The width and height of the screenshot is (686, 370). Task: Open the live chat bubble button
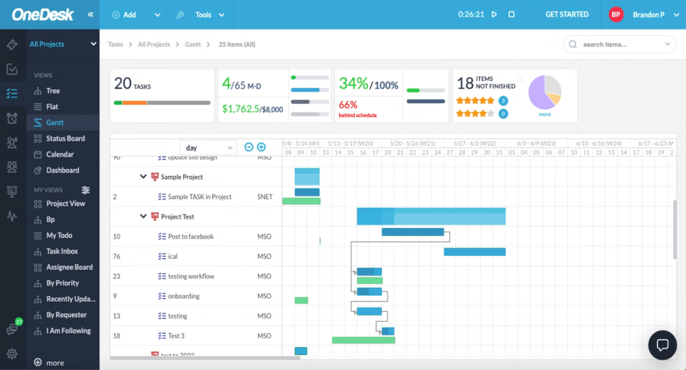point(662,345)
